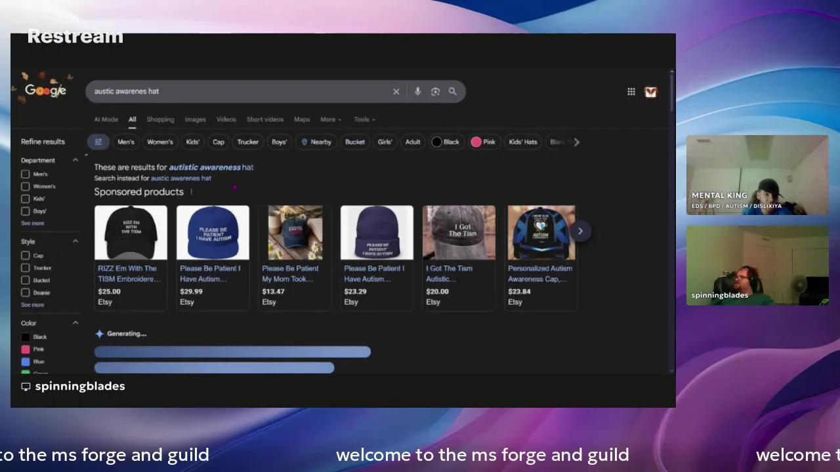The image size is (840, 472).
Task: Select the Pink color chip swatch
Action: [476, 142]
